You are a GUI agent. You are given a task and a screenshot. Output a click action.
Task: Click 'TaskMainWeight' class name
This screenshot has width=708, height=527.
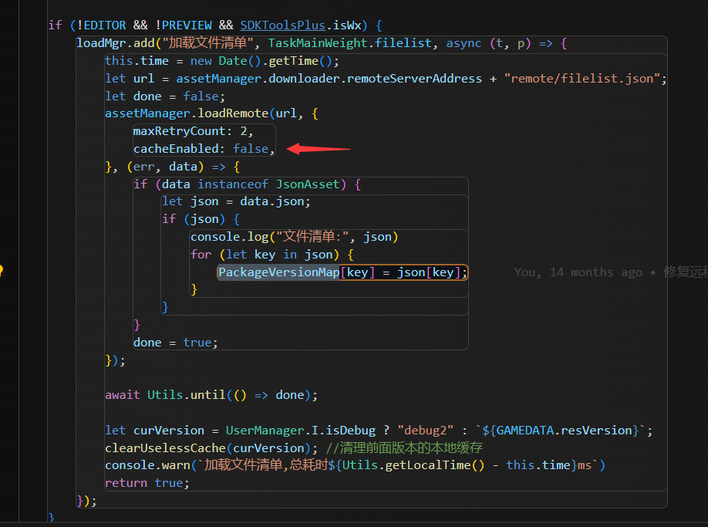(318, 43)
